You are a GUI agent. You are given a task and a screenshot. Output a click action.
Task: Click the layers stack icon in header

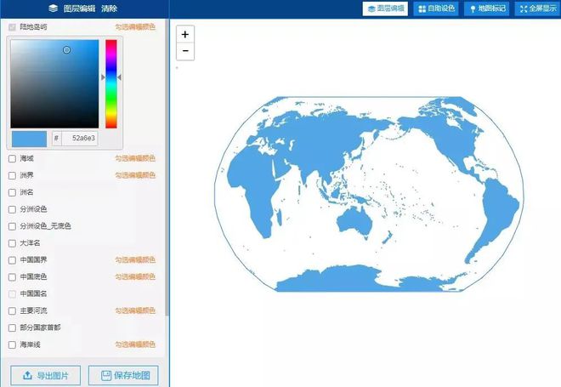[54, 9]
